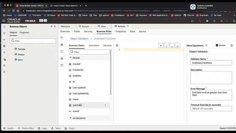236x133 pixels.
Task: Click the first editor toolbar button
Action: (161, 45)
